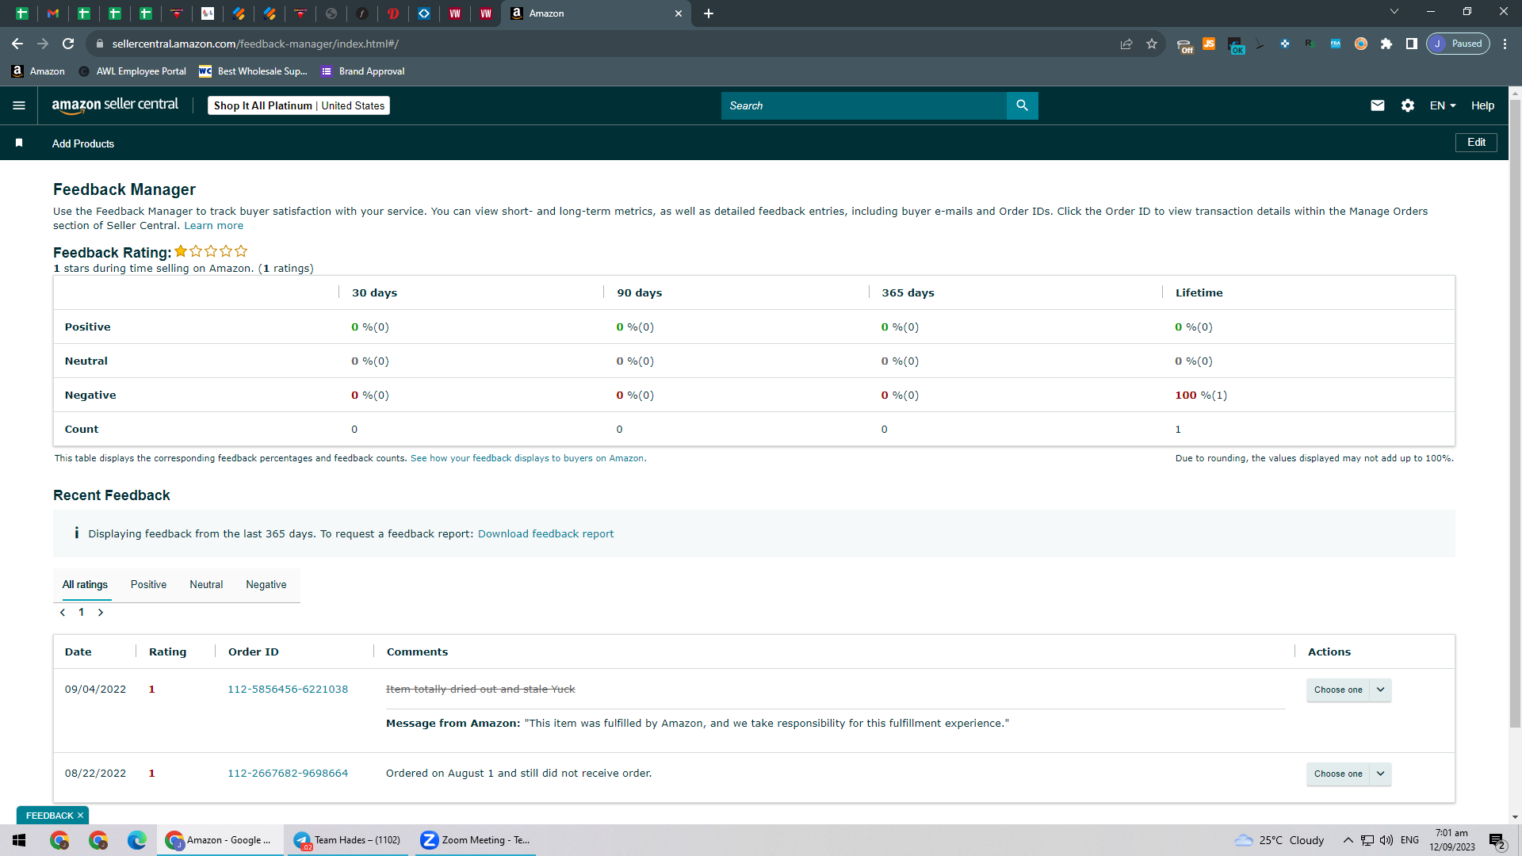Open the Seller Central hamburger menu
Viewport: 1522px width, 856px height.
[x=19, y=105]
